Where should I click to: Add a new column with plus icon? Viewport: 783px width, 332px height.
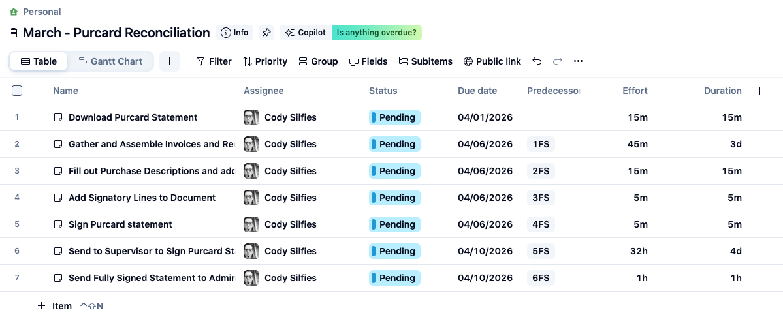(x=759, y=91)
